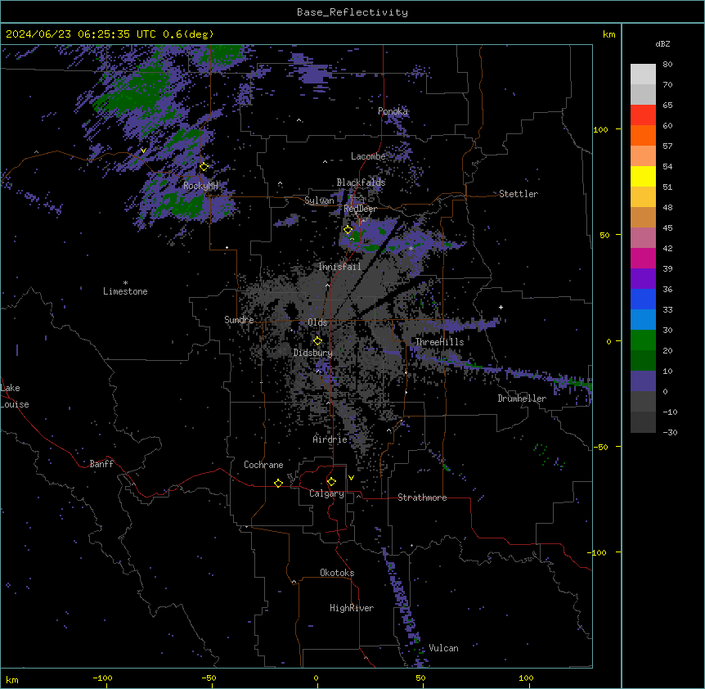Screen dimensions: 705x689
Task: Click the Vulcan label
Action: click(444, 648)
